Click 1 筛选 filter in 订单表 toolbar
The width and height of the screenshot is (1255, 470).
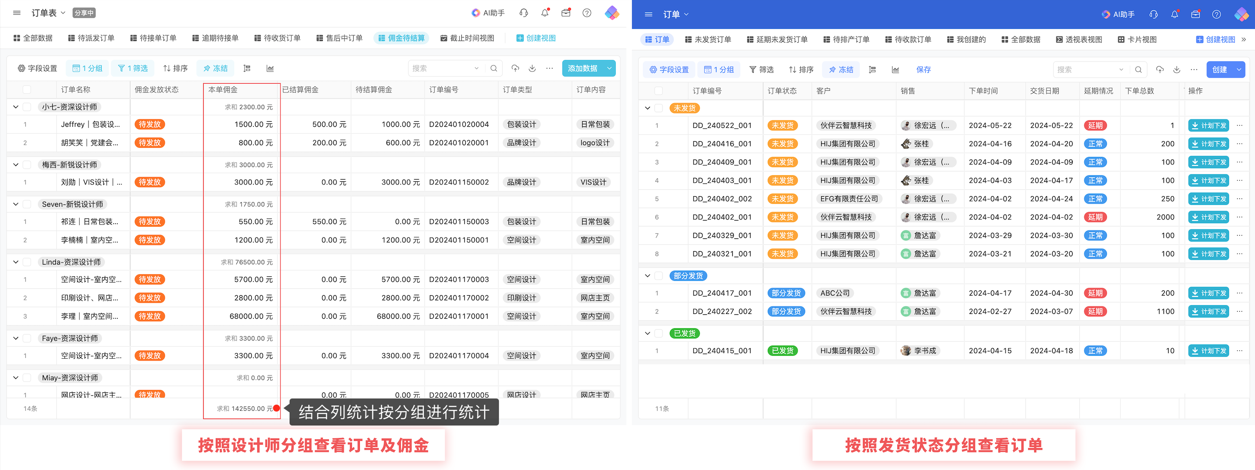[x=133, y=69]
